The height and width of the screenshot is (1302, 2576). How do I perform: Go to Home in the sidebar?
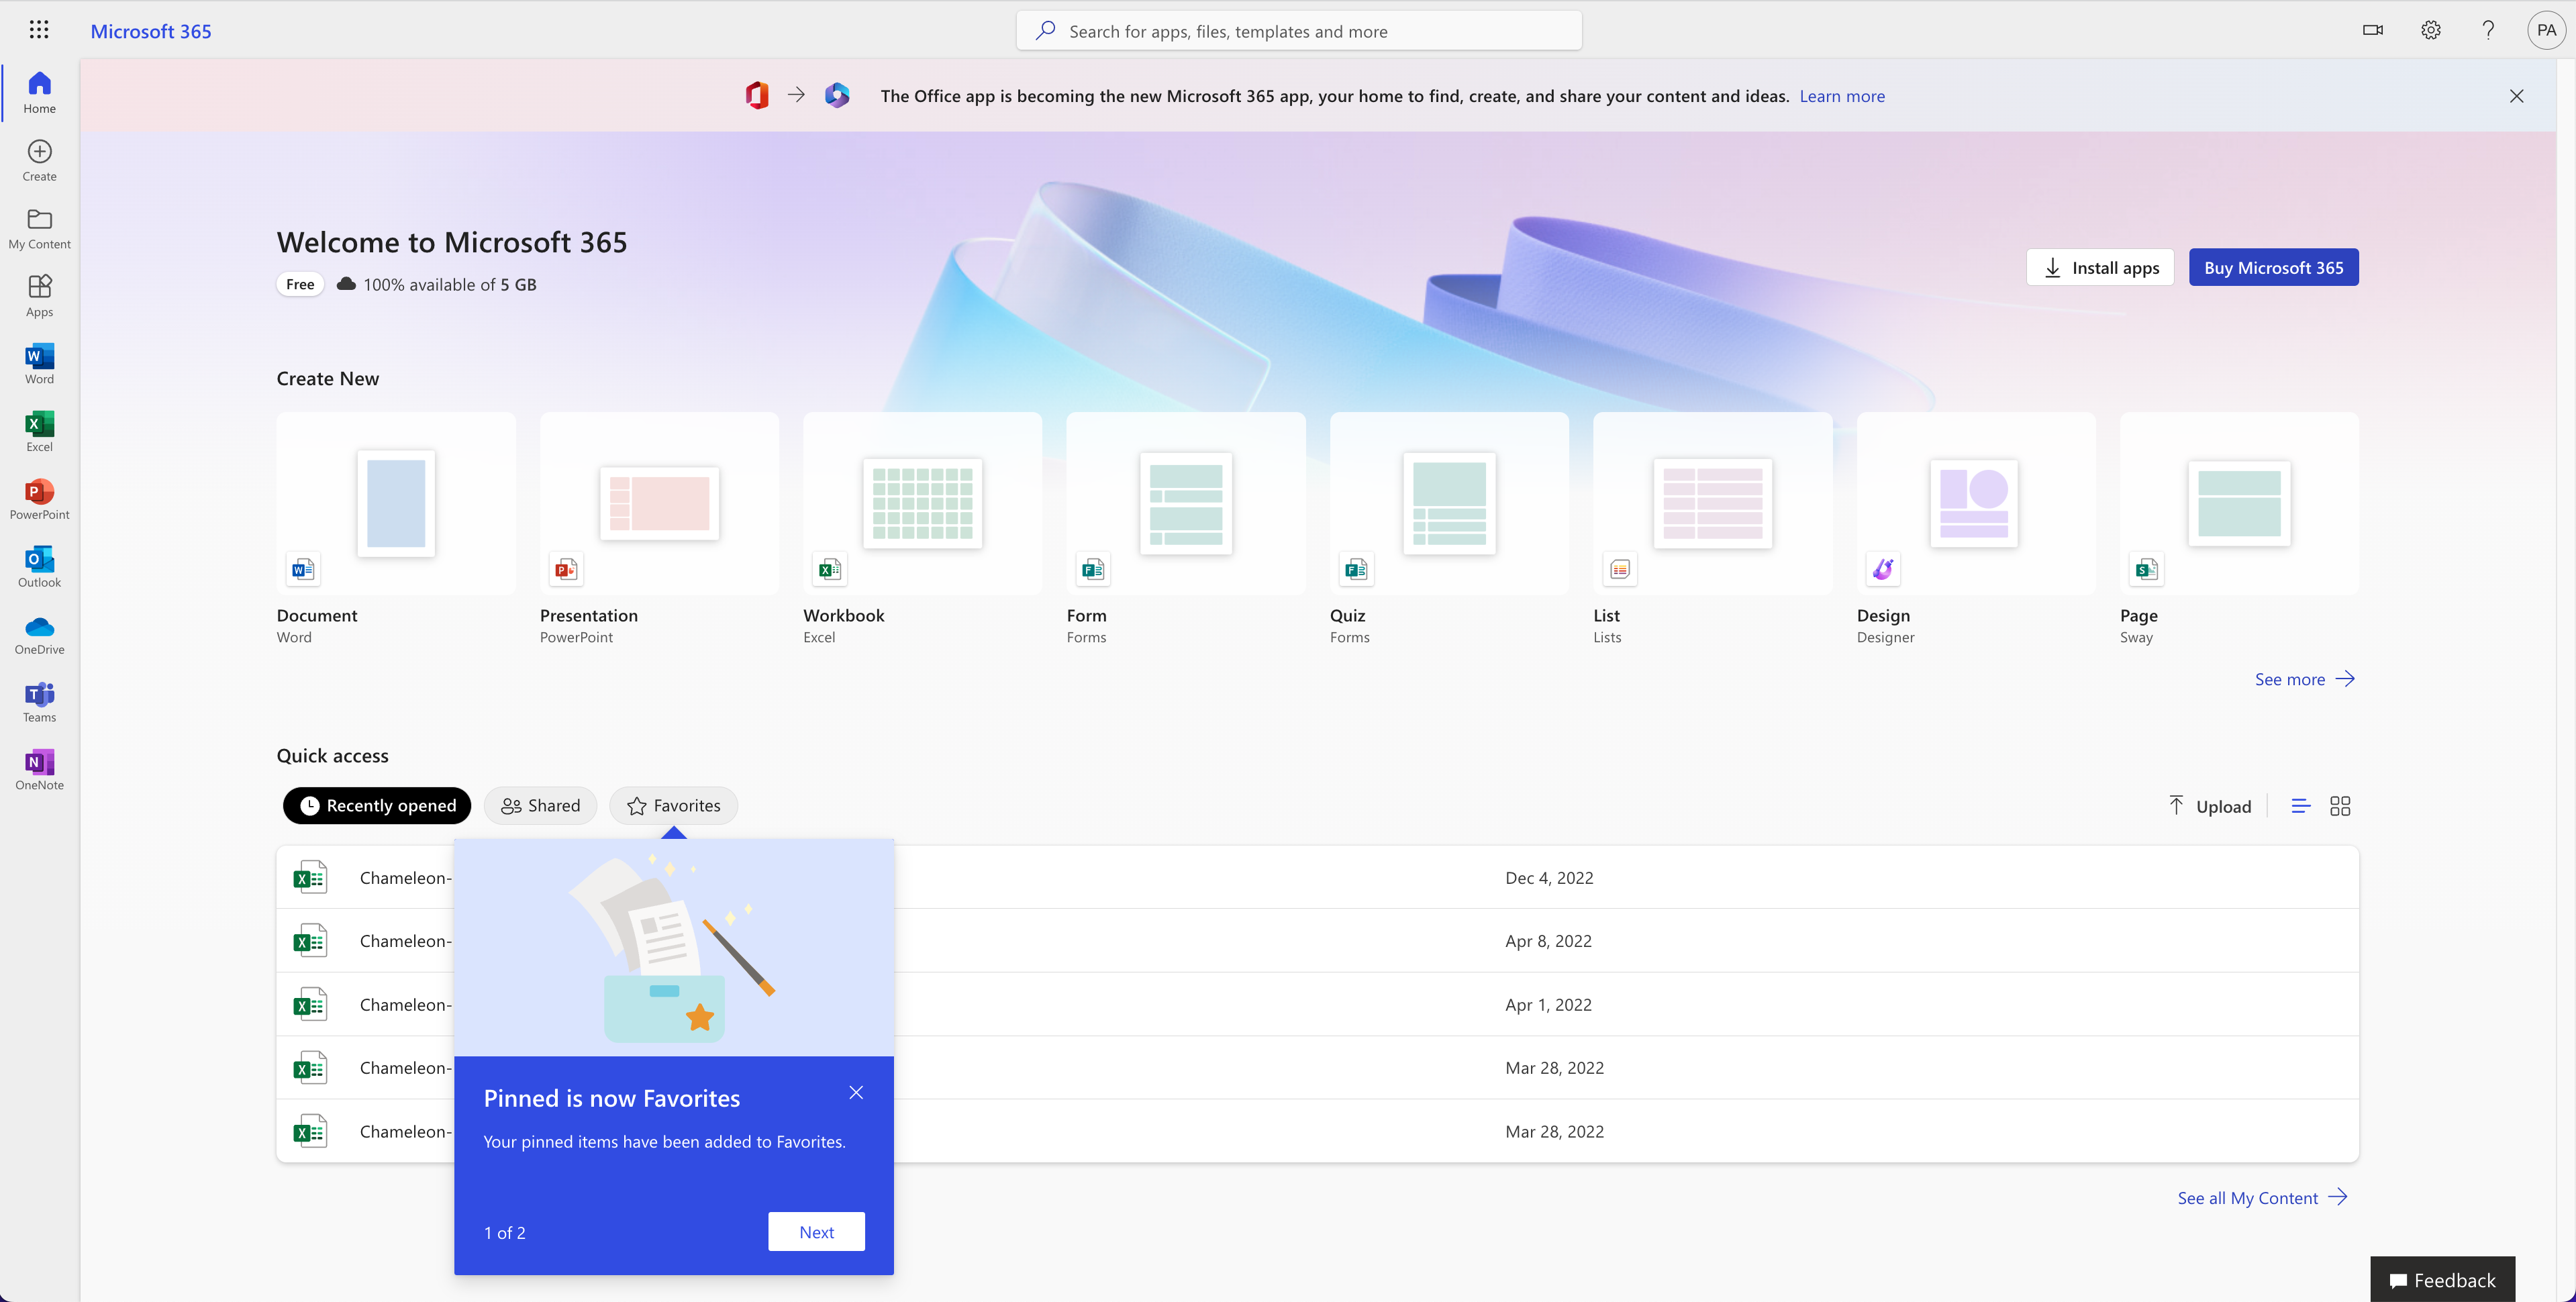pyautogui.click(x=39, y=92)
